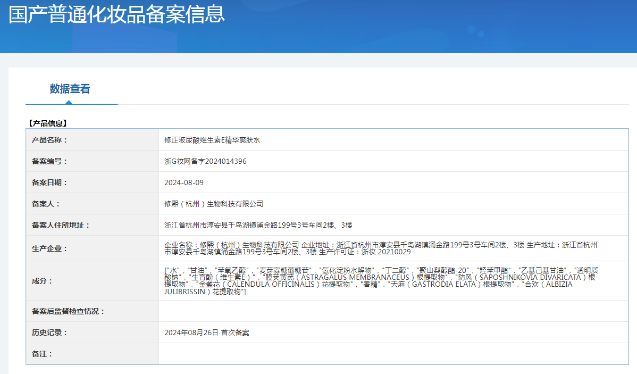
Task: Click the 备案日期 row label
Action: (49, 182)
